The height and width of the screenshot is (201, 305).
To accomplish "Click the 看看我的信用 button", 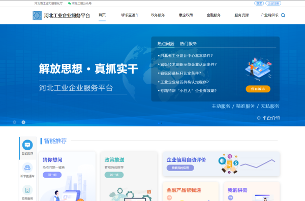I will 180,168.
